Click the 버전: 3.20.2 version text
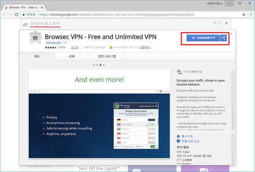This screenshot has height=172, width=255. click(183, 152)
